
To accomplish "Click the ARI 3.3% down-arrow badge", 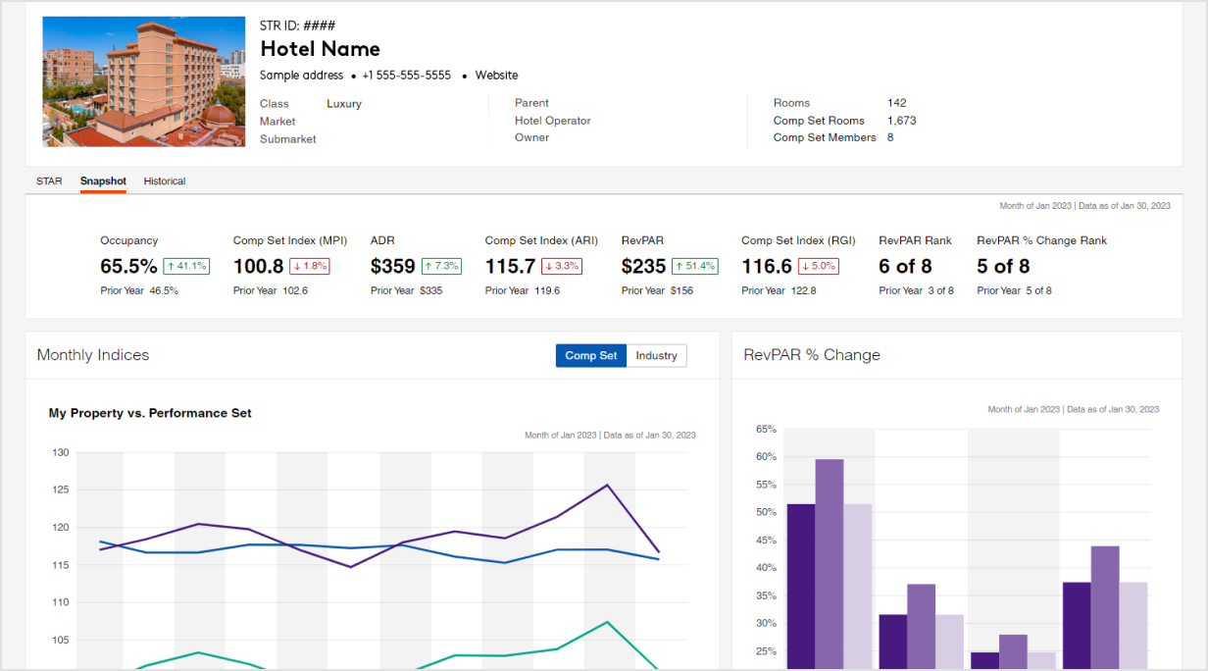I will (x=562, y=266).
